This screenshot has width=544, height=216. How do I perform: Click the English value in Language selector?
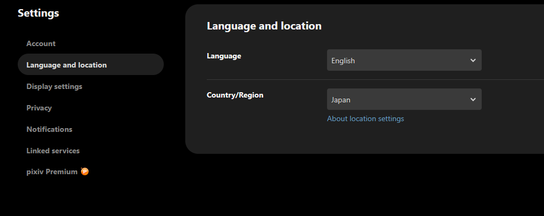[x=343, y=61]
